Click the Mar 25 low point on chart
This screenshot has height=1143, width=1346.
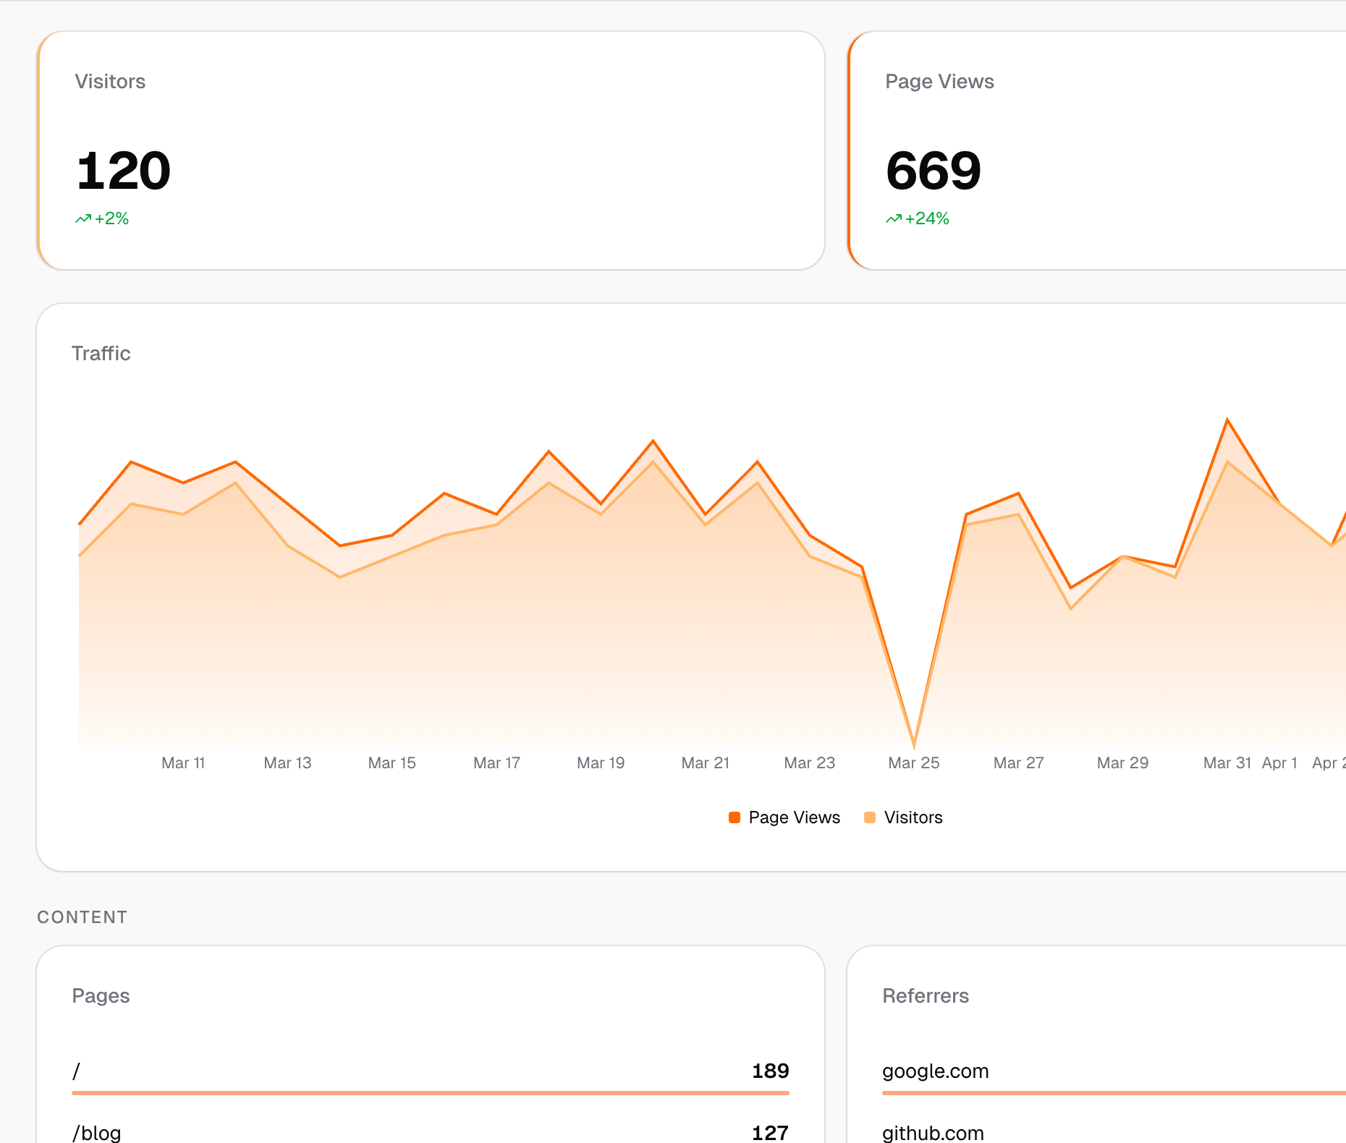tap(914, 743)
